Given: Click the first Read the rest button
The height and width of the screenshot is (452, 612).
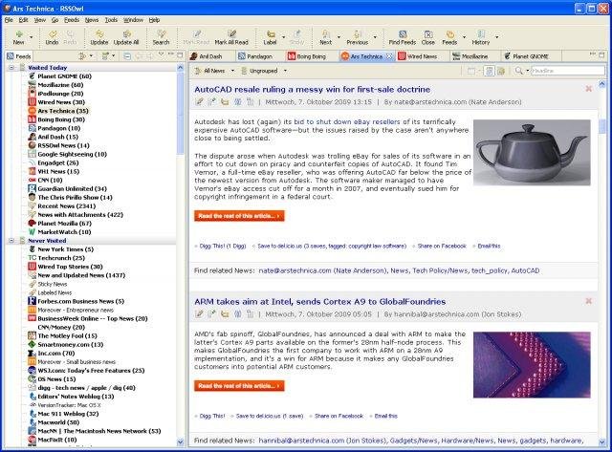Looking at the screenshot, I should [239, 216].
